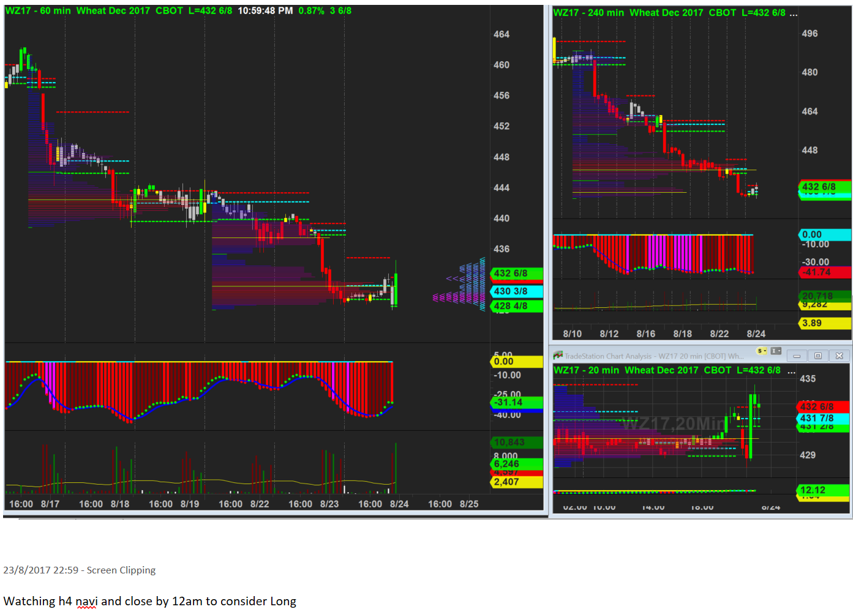The height and width of the screenshot is (612, 853).
Task: Click the green 432 6/8 price label on the 60 min chart
Action: coord(517,274)
